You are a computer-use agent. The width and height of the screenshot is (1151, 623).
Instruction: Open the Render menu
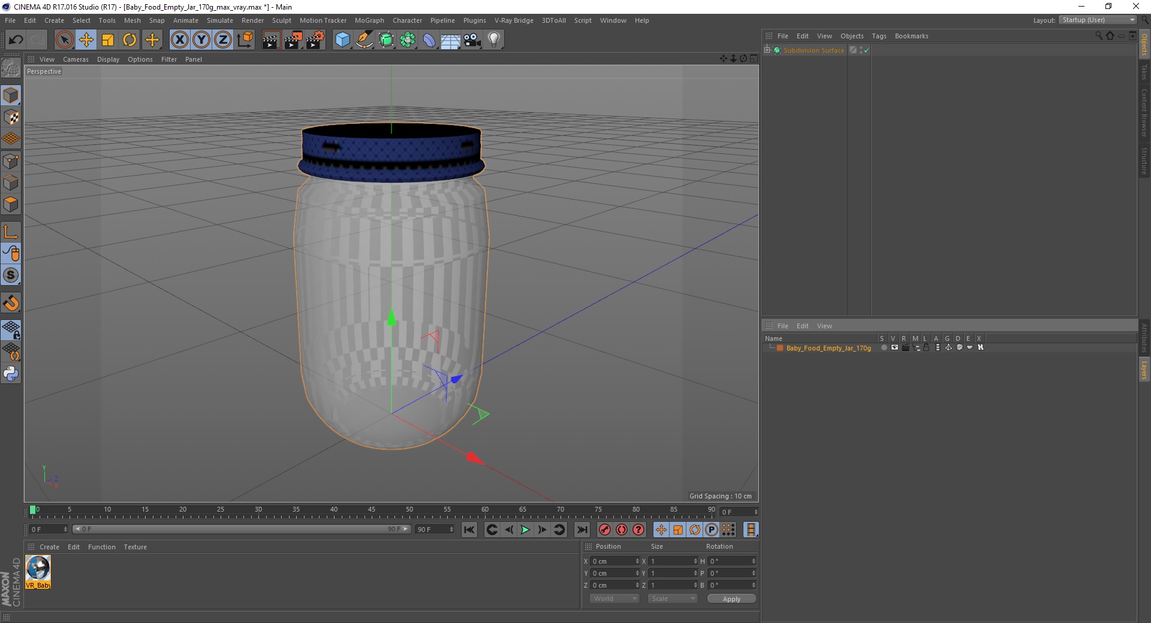[252, 20]
